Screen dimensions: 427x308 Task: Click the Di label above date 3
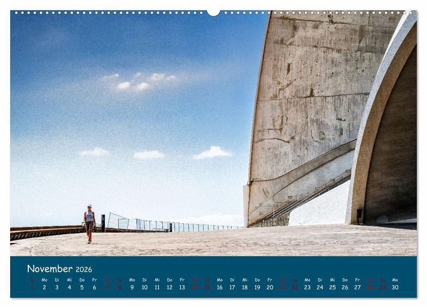[x=57, y=280]
